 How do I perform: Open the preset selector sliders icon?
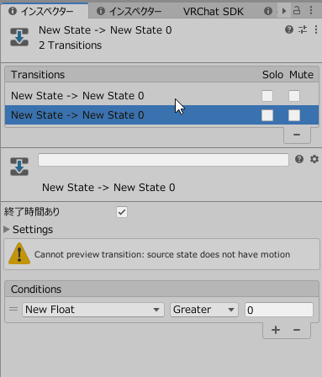tap(303, 29)
